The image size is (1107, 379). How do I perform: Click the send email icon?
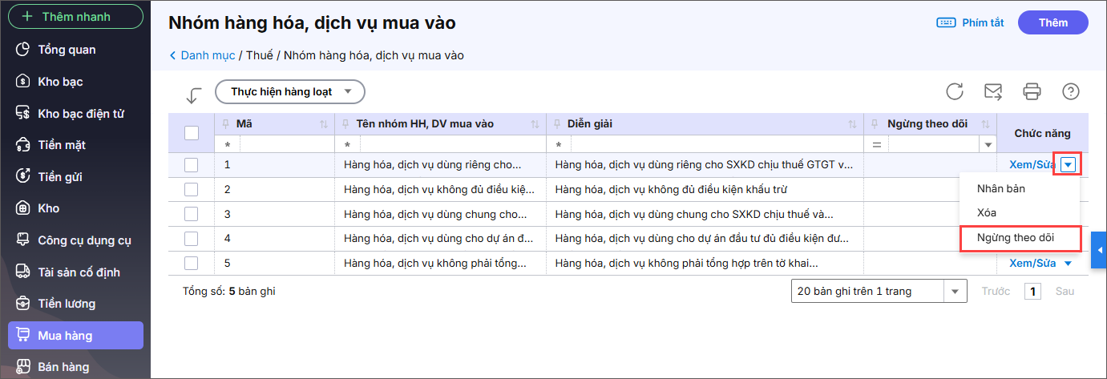click(x=993, y=91)
